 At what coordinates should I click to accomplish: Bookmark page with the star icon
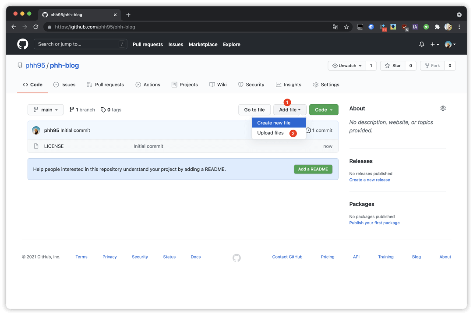pos(346,27)
